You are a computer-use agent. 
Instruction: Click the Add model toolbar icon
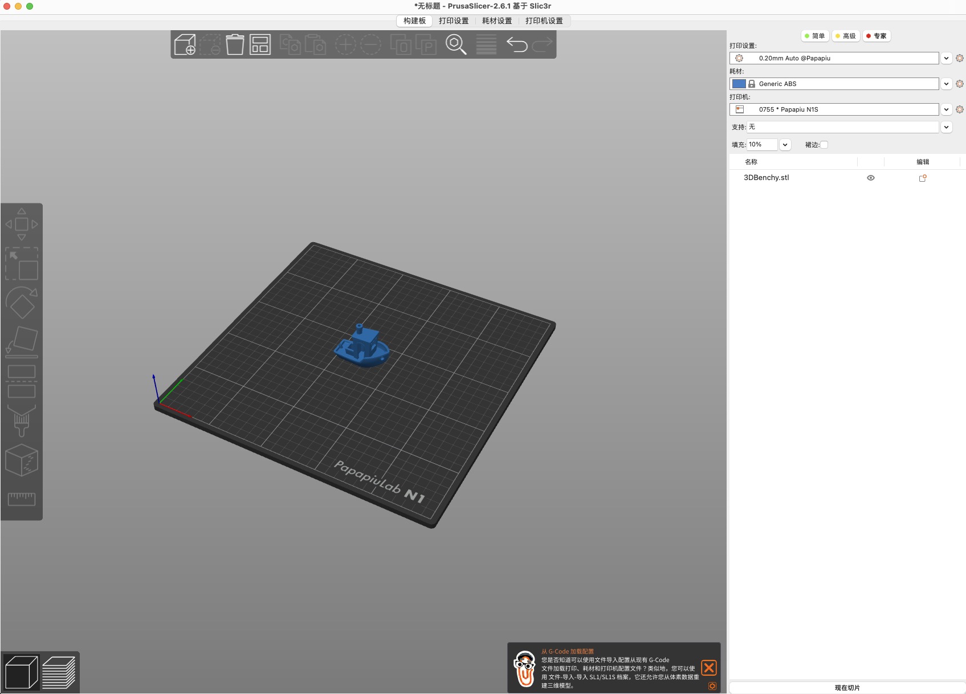pos(185,44)
